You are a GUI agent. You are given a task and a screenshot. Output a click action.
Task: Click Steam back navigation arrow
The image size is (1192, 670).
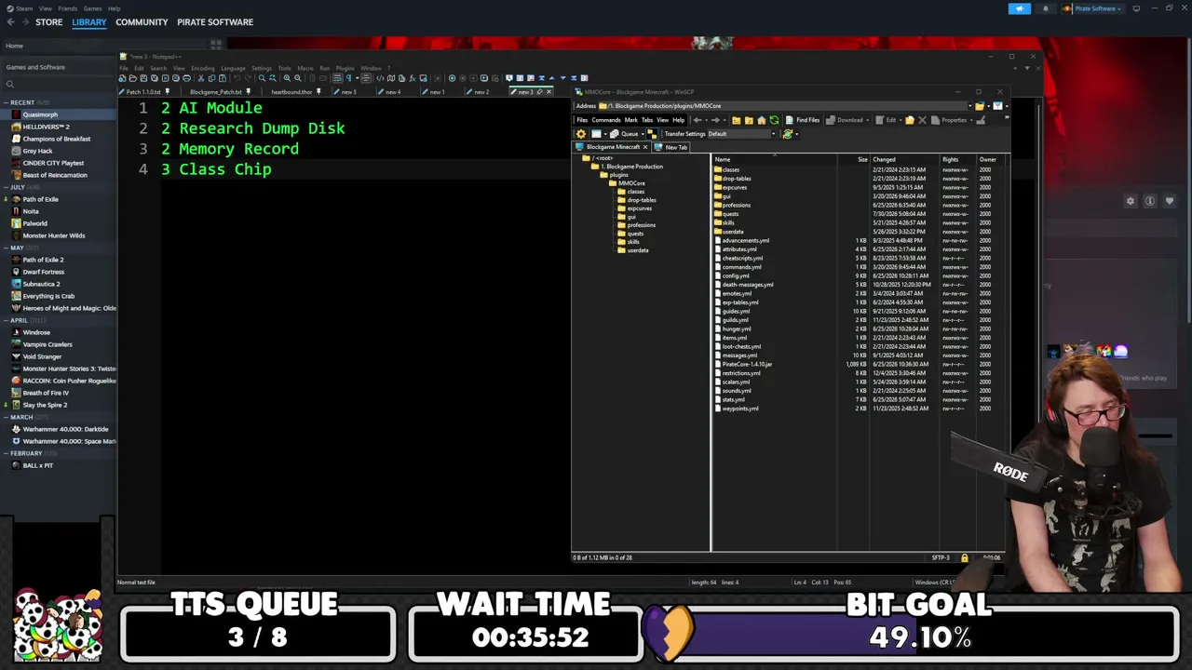[10, 21]
